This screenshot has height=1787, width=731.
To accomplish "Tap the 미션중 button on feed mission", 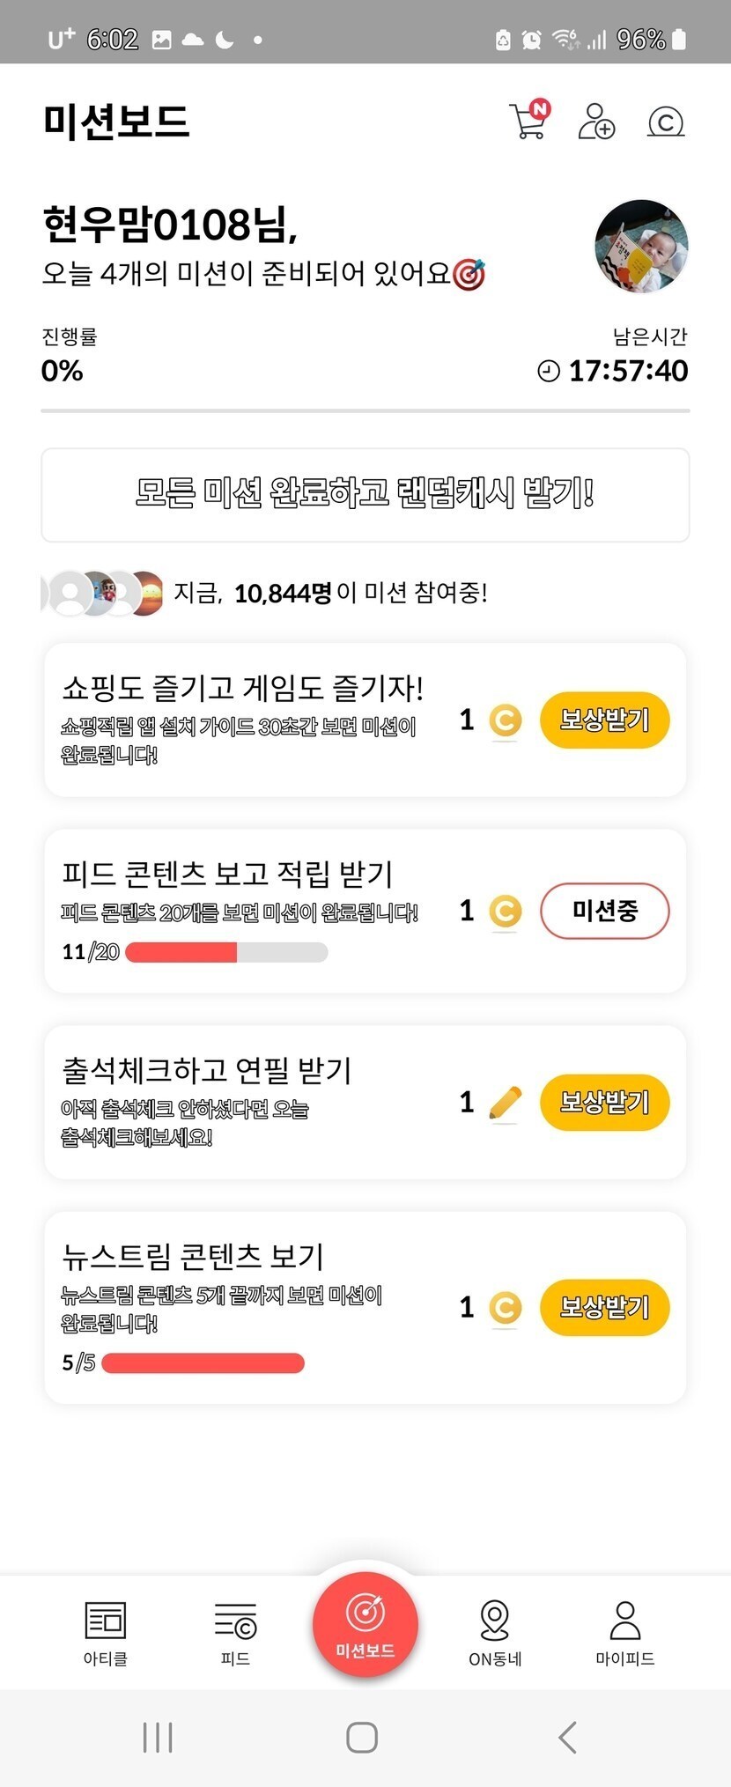I will pos(604,911).
